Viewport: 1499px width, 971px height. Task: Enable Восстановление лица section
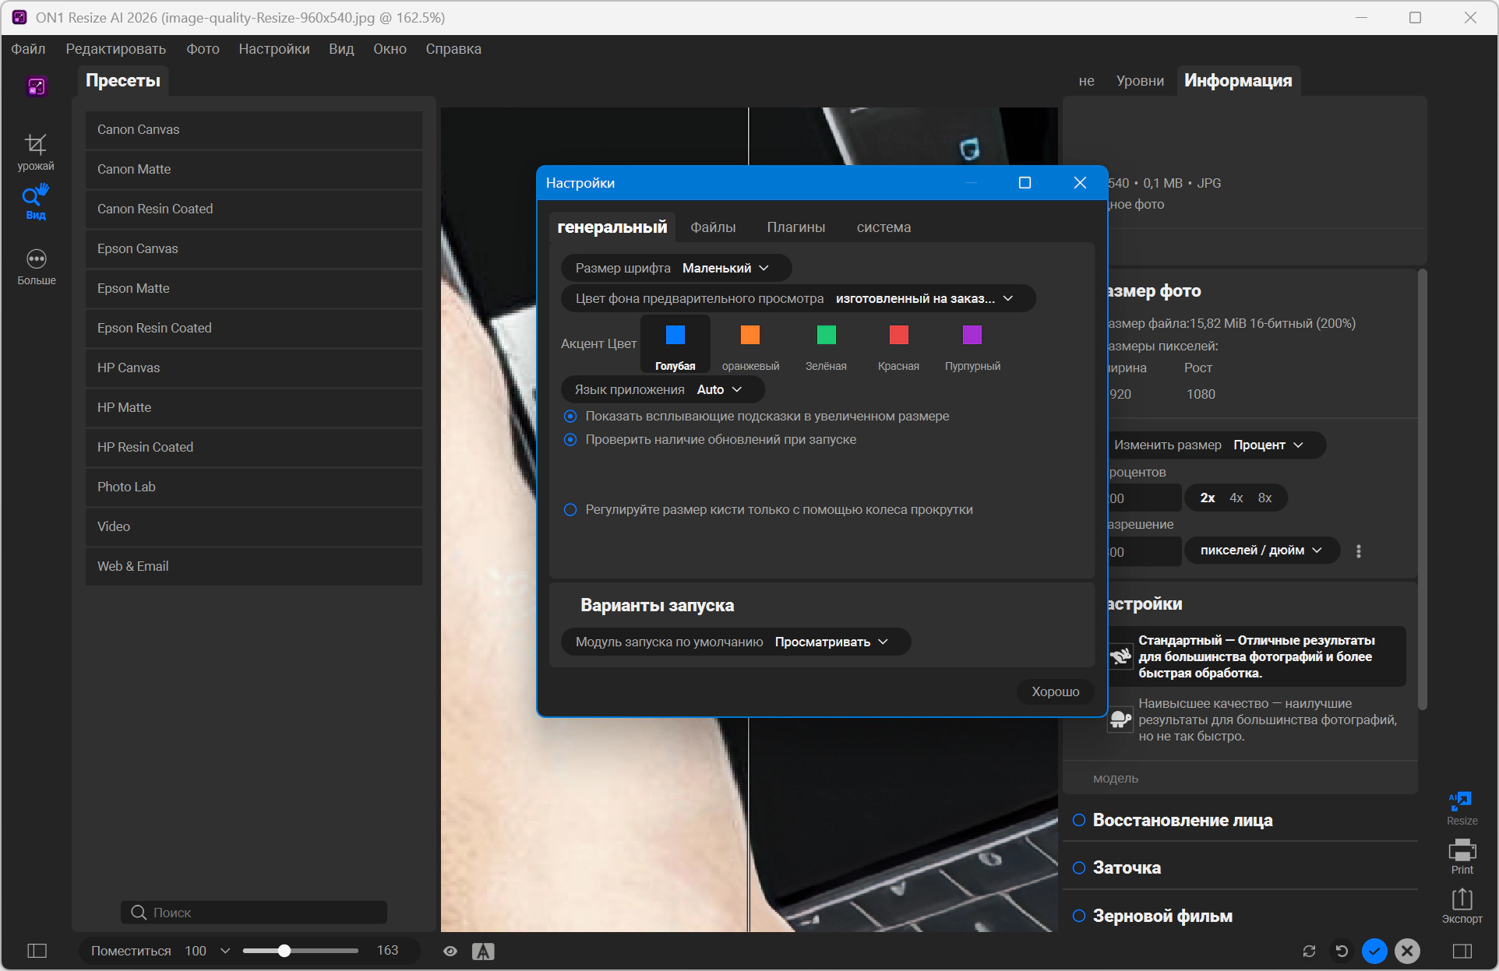1079,820
